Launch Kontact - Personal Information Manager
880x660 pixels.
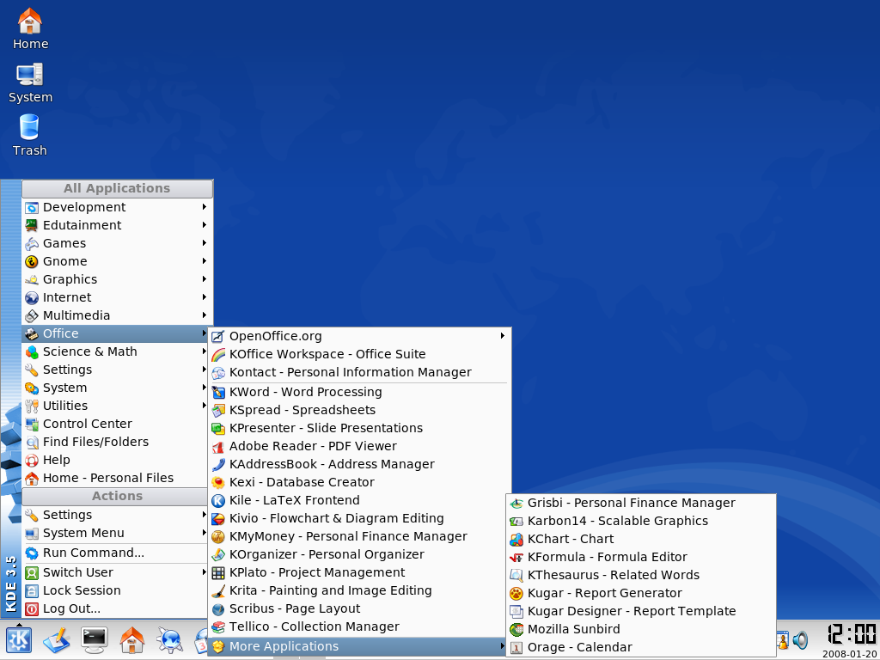[x=359, y=372]
